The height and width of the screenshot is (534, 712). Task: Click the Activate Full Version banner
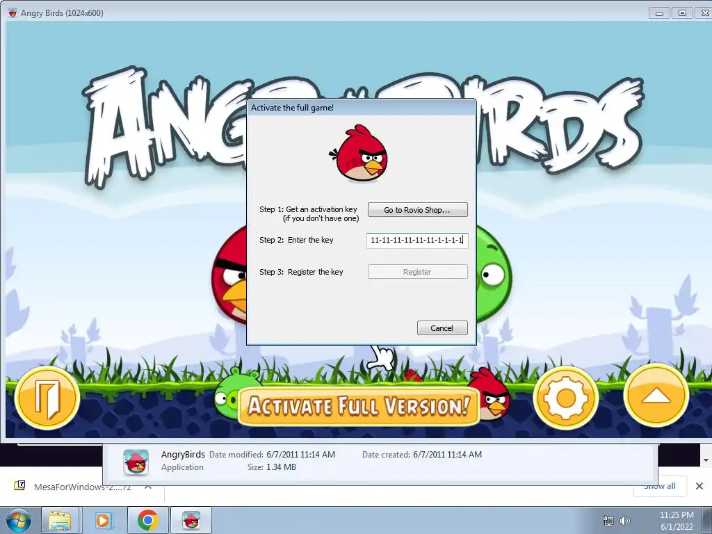[359, 406]
